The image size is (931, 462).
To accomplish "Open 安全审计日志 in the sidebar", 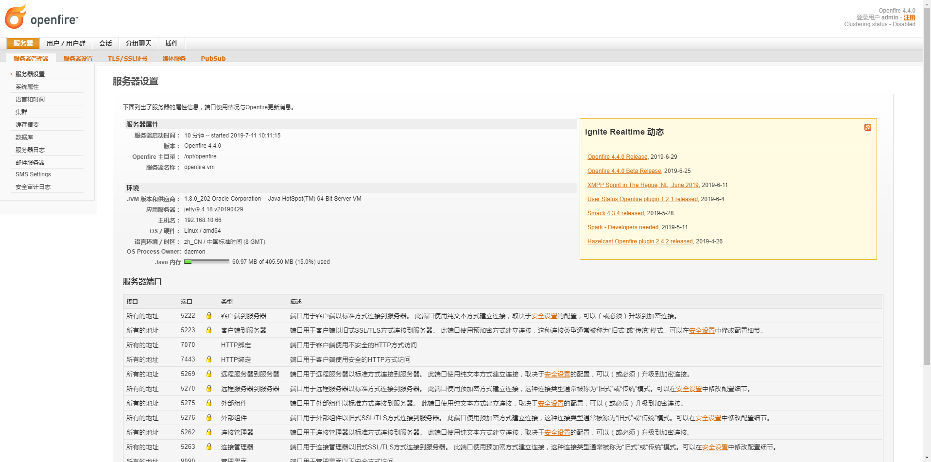I will tap(33, 187).
